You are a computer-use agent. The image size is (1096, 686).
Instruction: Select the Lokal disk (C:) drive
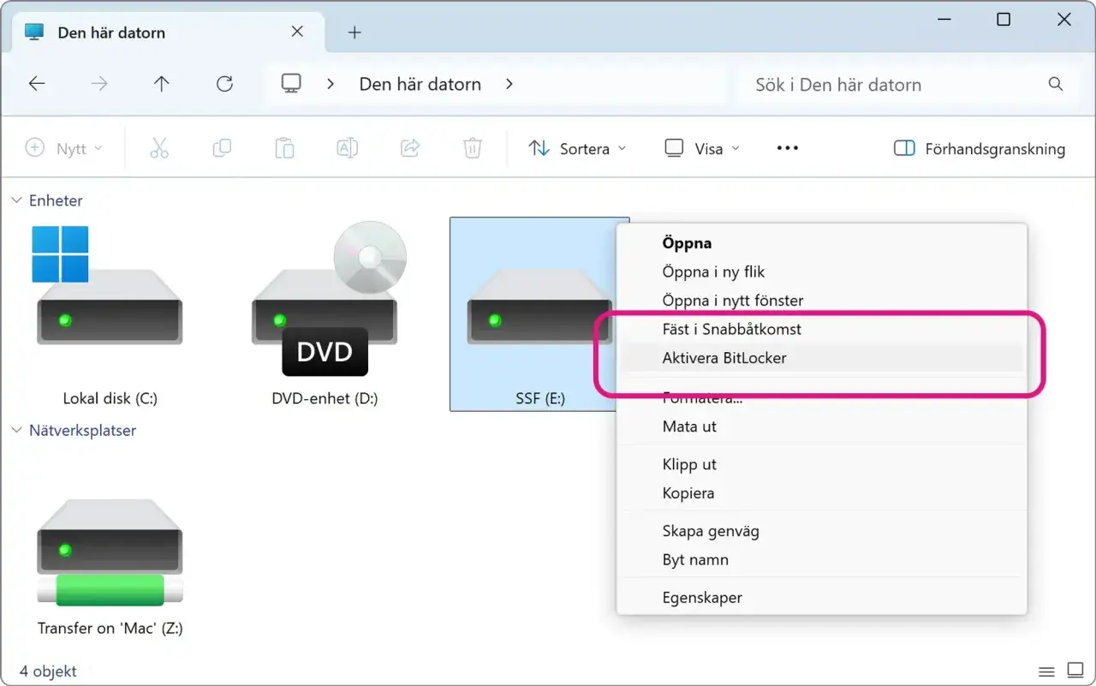110,315
